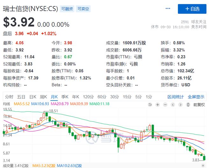210x168 pixels.
Task: Toggle candlestick style icon in chart toolbar
Action: tap(188, 104)
